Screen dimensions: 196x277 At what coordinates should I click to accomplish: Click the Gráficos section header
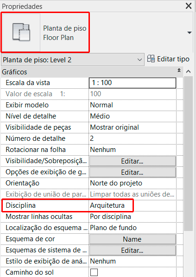(92, 72)
